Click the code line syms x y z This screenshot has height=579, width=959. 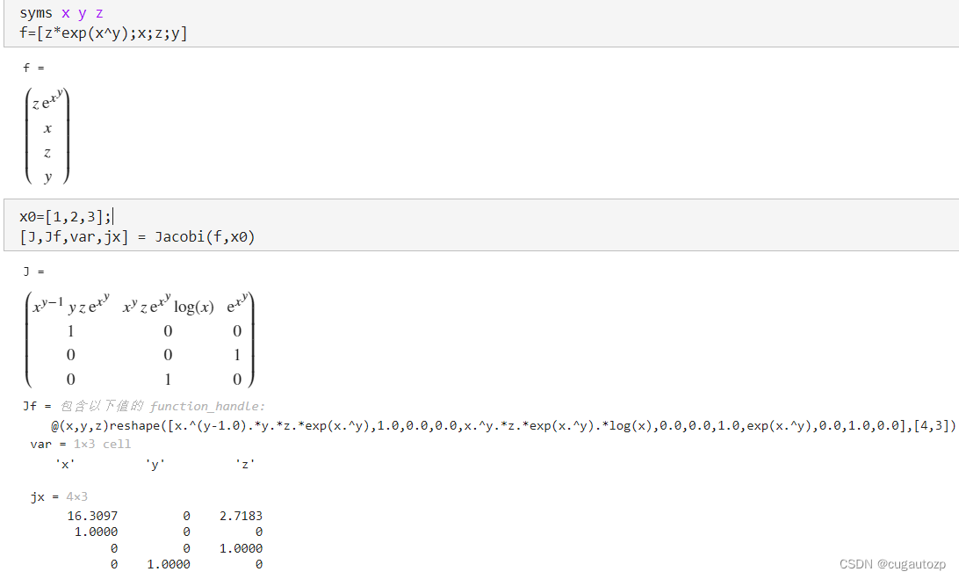[61, 13]
